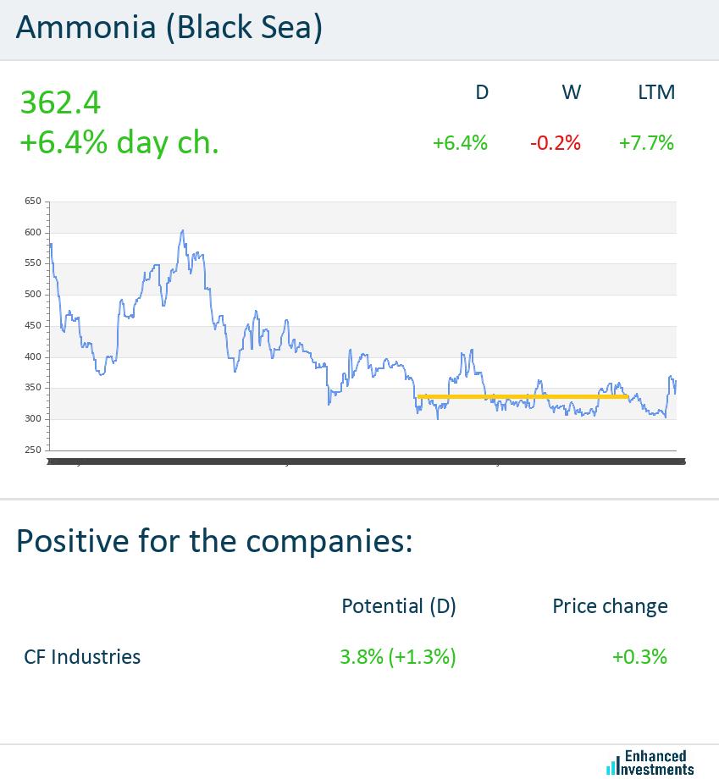Viewport: 719px width, 779px height.
Task: Open the CF Industries company row
Action: point(82,656)
